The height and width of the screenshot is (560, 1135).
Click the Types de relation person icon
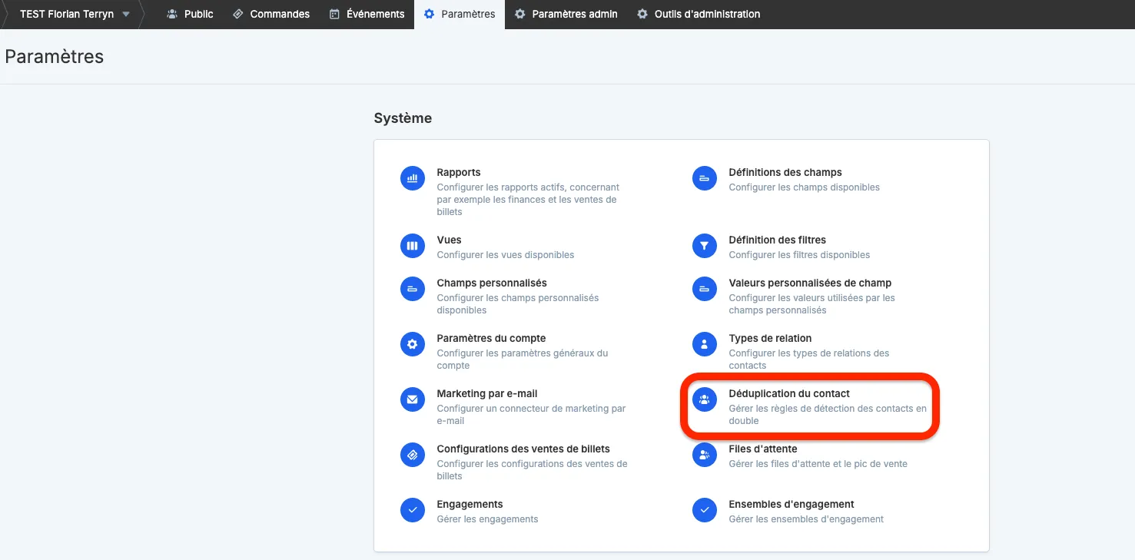pyautogui.click(x=705, y=344)
